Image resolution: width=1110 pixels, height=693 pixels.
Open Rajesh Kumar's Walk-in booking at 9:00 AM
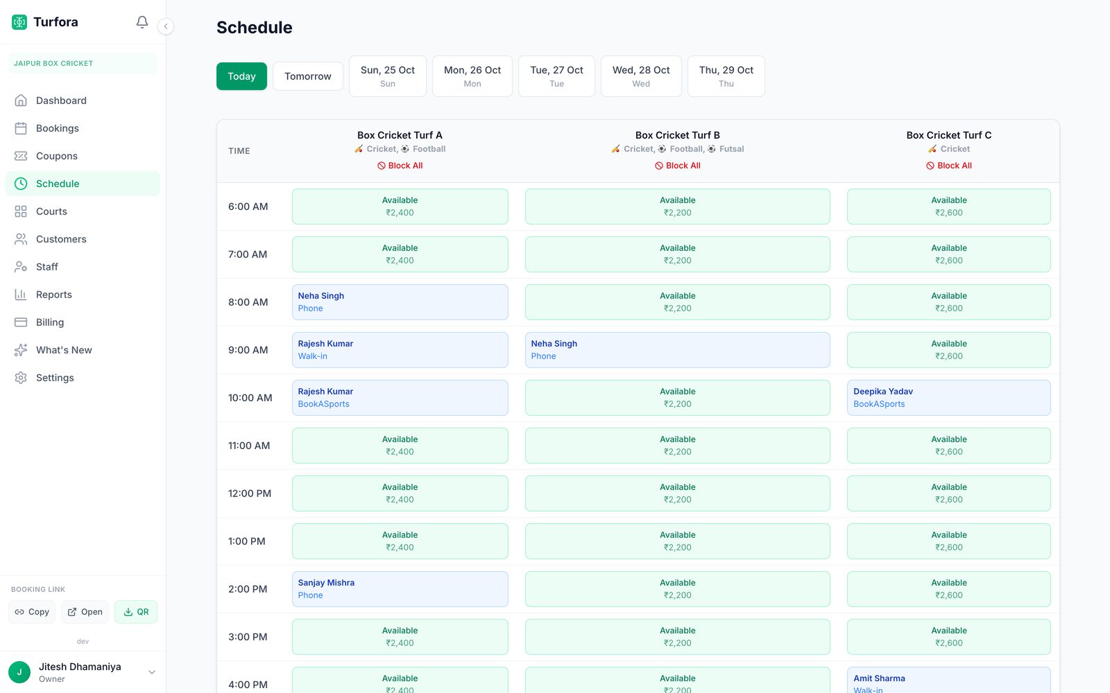400,350
